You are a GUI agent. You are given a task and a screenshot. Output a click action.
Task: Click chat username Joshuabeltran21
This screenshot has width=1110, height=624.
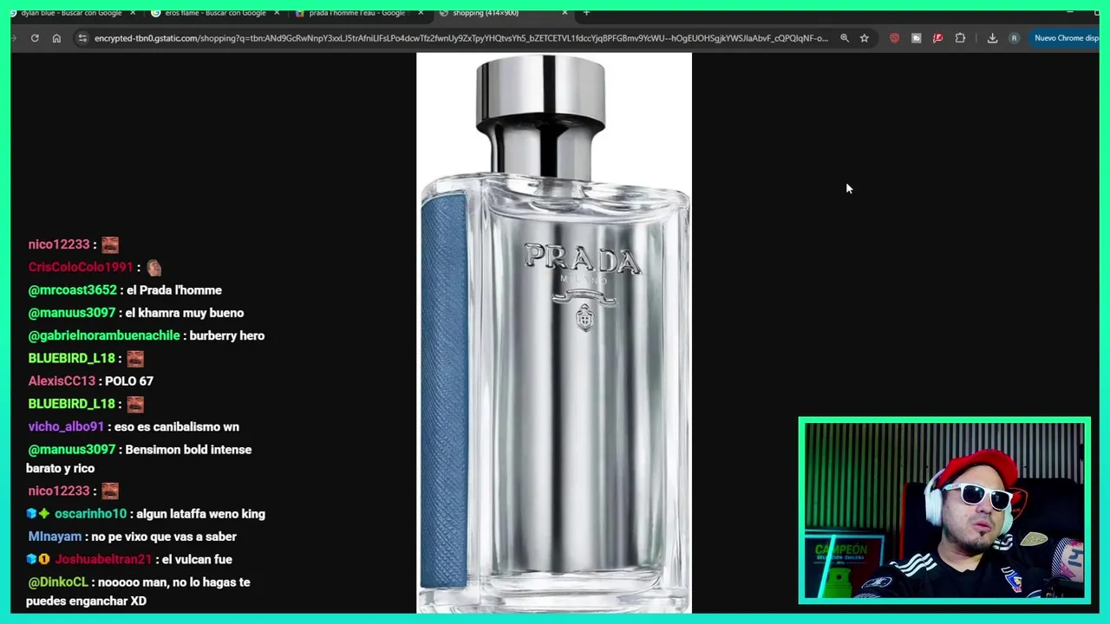[x=103, y=559]
